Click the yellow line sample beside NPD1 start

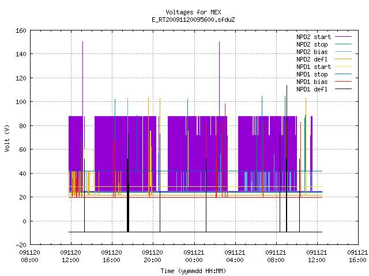pyautogui.click(x=343, y=67)
